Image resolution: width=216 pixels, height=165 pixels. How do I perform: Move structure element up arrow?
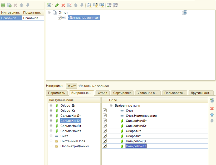(76, 5)
